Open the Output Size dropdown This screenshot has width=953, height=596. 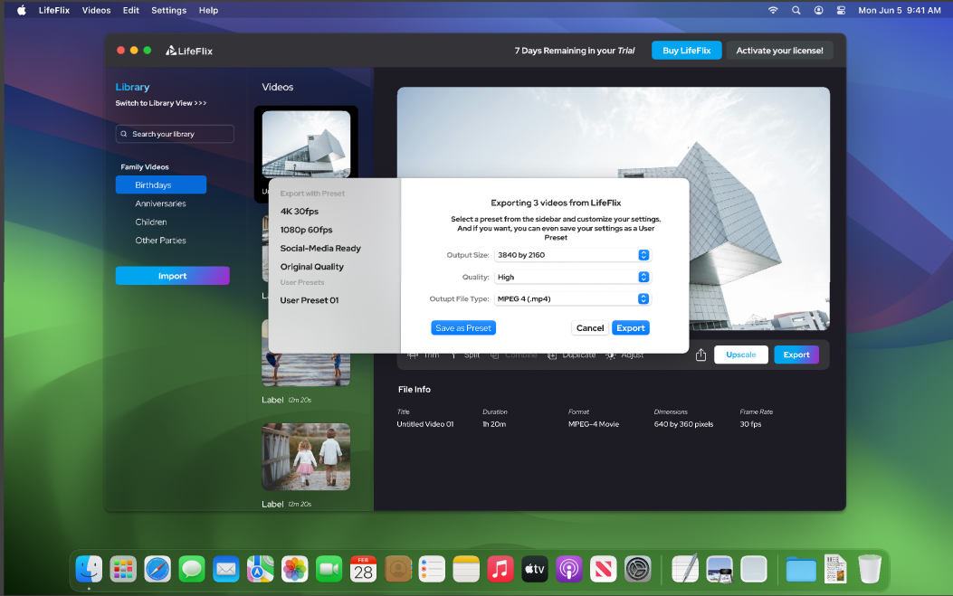(573, 255)
